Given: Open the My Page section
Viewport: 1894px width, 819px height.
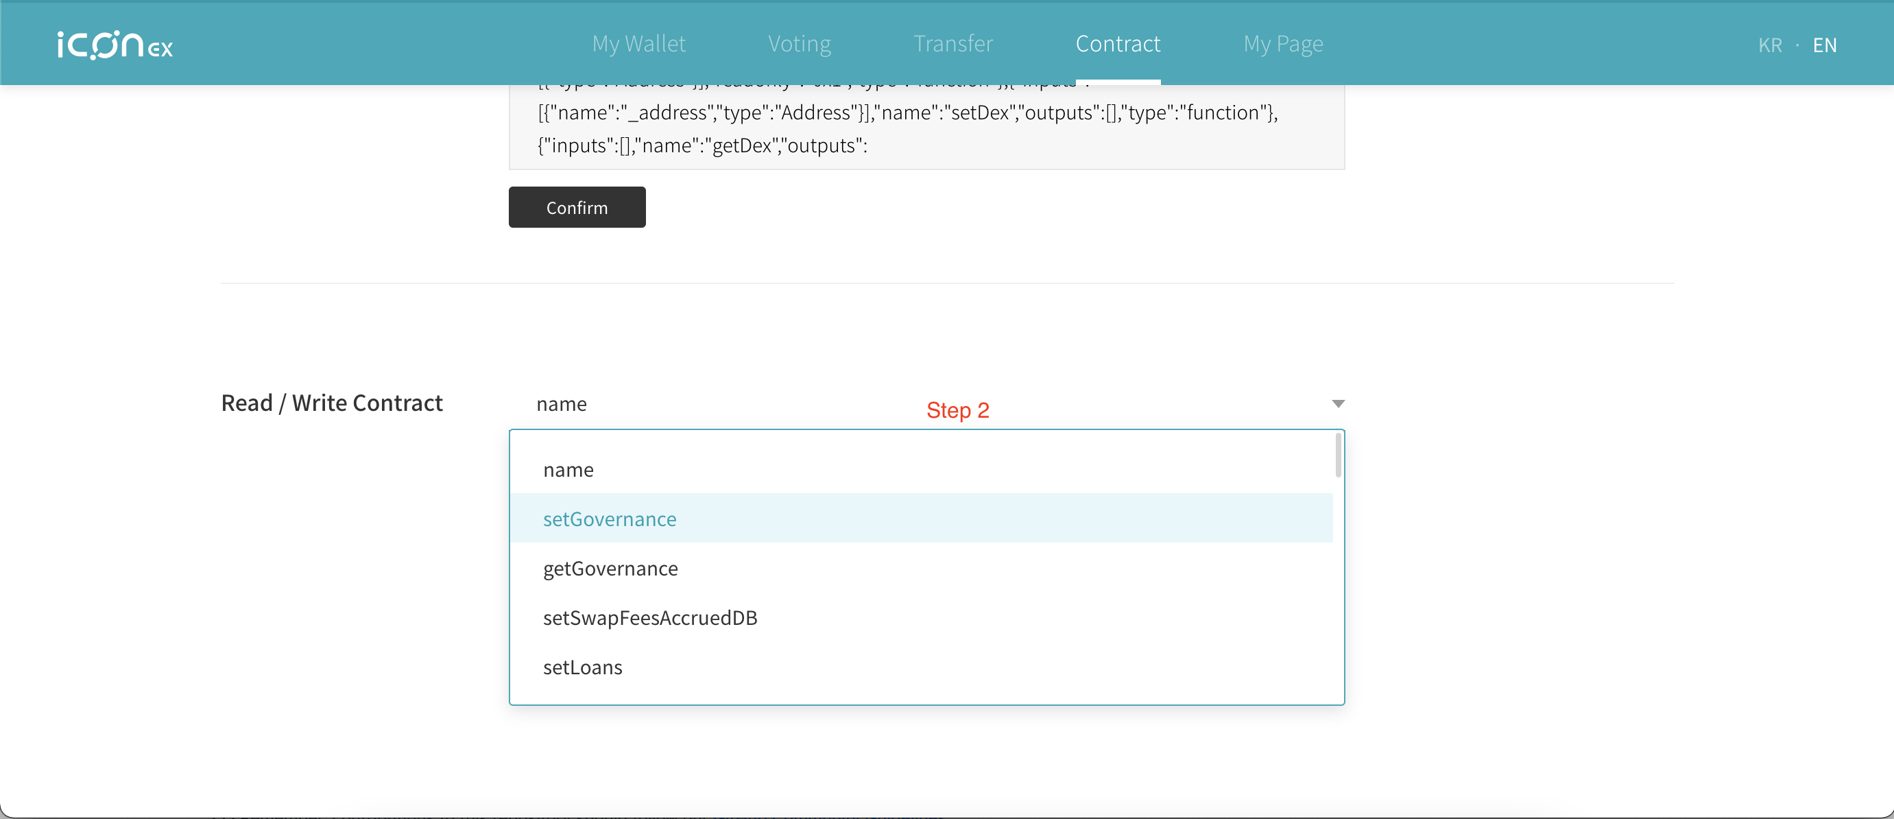Looking at the screenshot, I should point(1283,43).
